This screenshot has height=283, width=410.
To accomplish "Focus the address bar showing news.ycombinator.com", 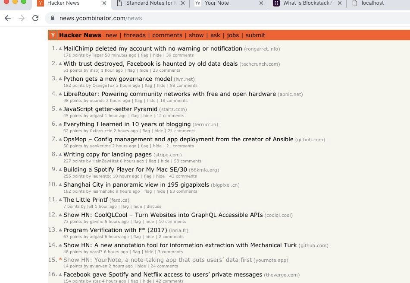I will 228,18.
